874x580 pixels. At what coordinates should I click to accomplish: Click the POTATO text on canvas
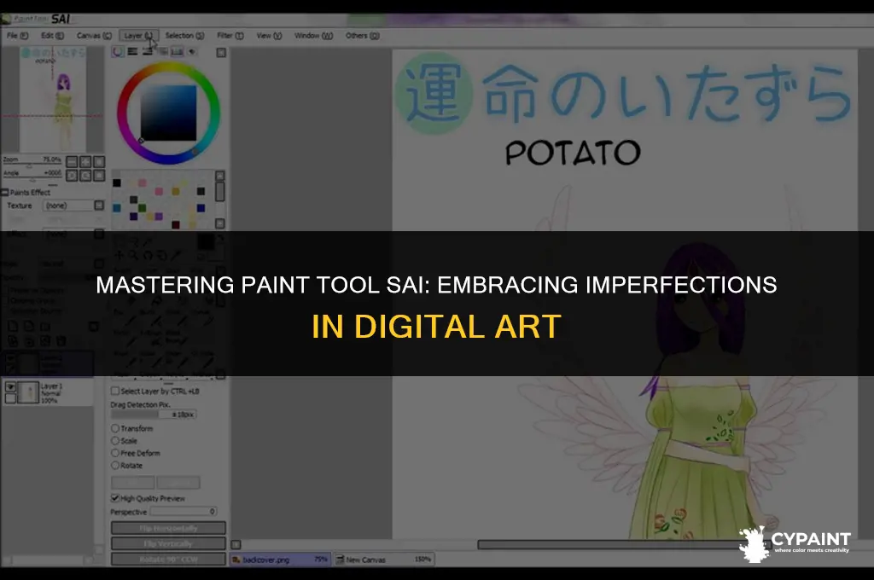573,153
